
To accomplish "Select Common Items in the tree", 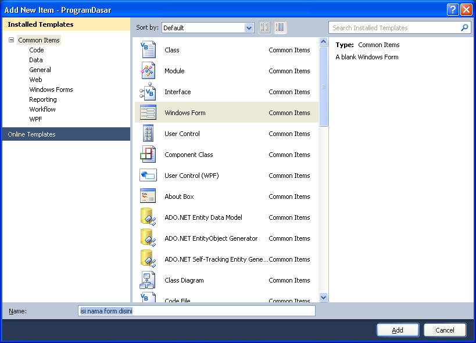I will click(x=39, y=40).
